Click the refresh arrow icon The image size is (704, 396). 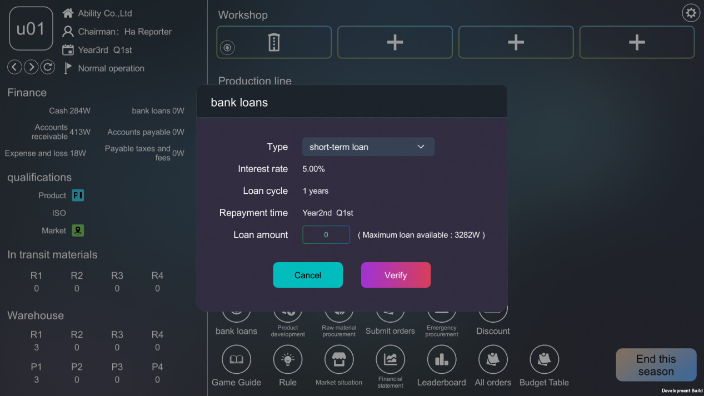pyautogui.click(x=48, y=67)
